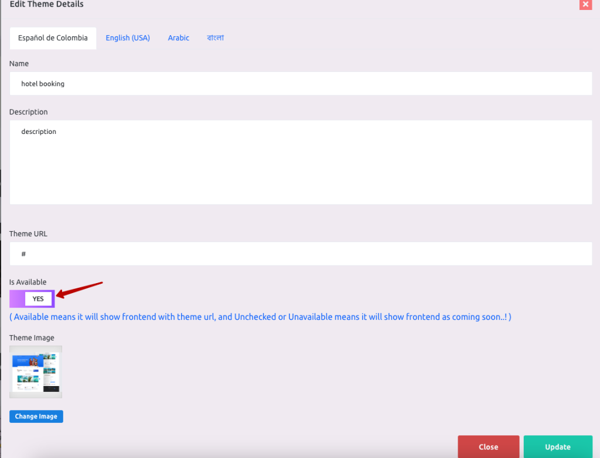This screenshot has width=600, height=458.
Task: Click the blue availability explanation note
Action: coord(260,316)
